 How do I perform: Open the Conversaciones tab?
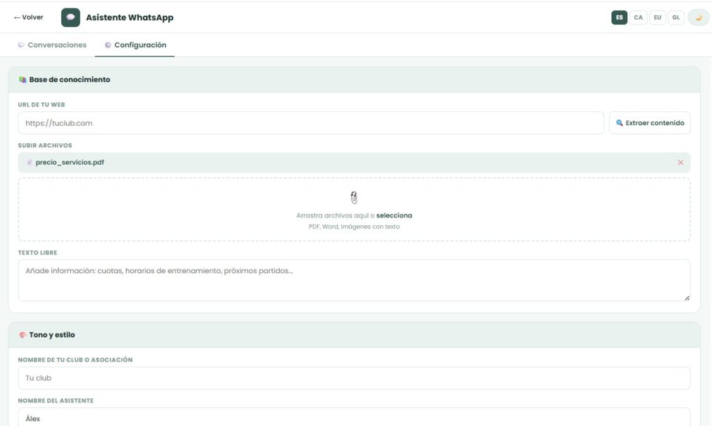coord(52,45)
